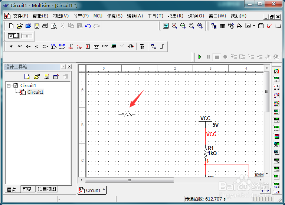Viewport: 285px width, 205px height.
Task: Click the vertical scrollbar thumb
Action: 266,92
